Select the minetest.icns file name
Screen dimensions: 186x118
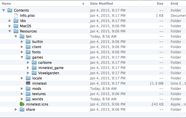37,104
